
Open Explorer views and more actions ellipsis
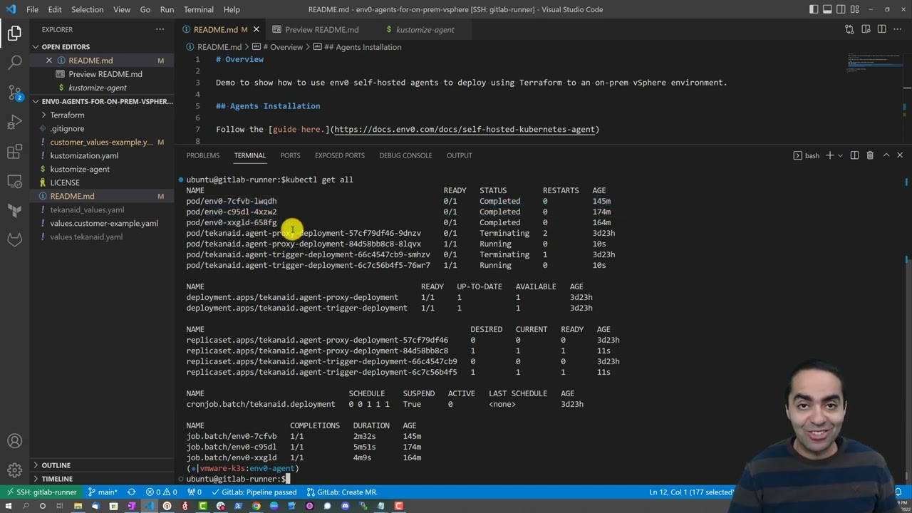pyautogui.click(x=160, y=29)
